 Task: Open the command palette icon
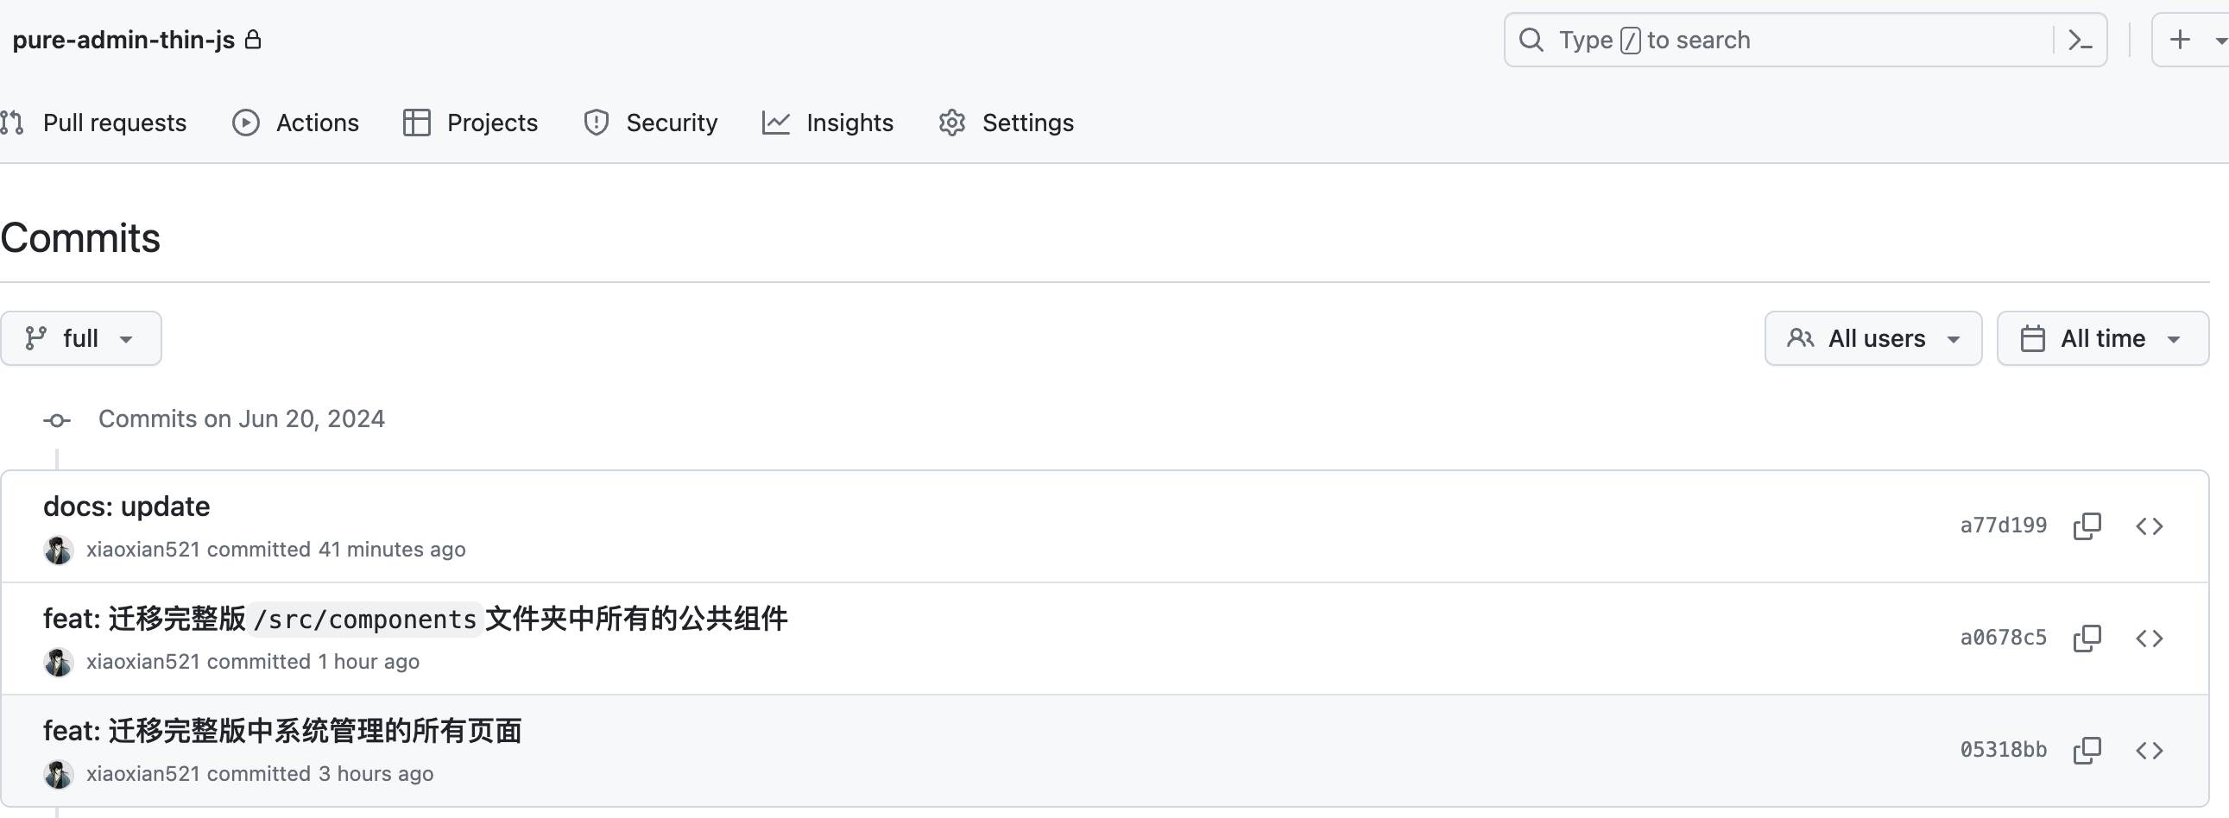2080,40
